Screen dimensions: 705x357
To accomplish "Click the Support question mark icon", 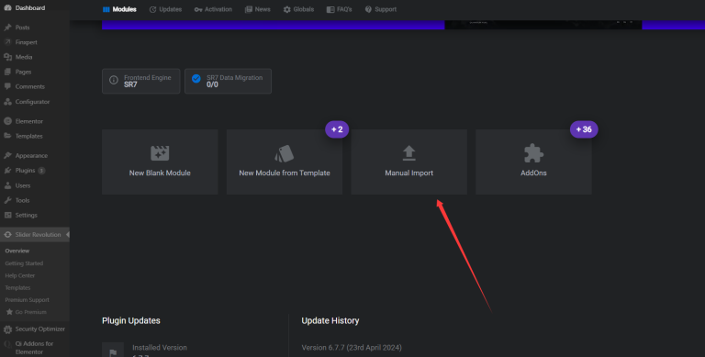I will click(368, 9).
